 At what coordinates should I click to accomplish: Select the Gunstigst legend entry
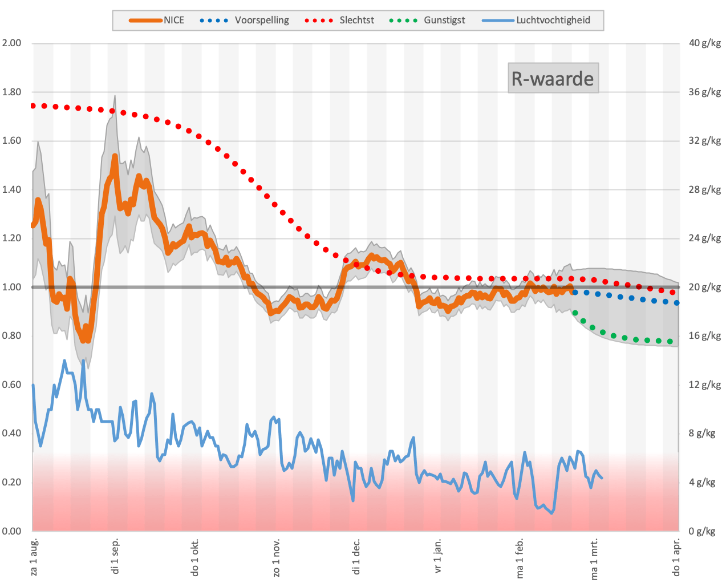pyautogui.click(x=427, y=20)
